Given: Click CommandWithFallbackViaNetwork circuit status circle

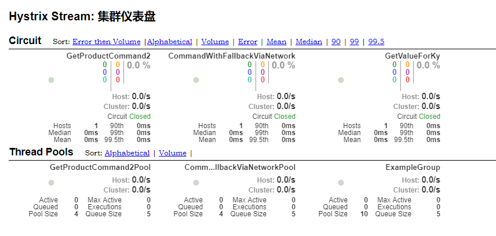Looking at the screenshot, I should pos(196,80).
